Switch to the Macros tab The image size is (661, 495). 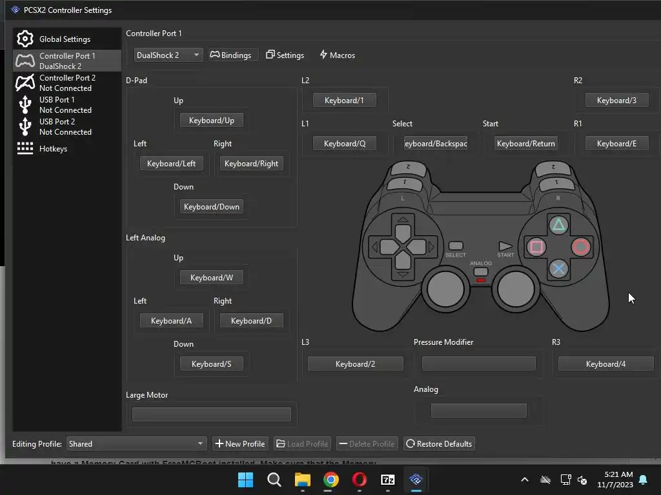337,55
